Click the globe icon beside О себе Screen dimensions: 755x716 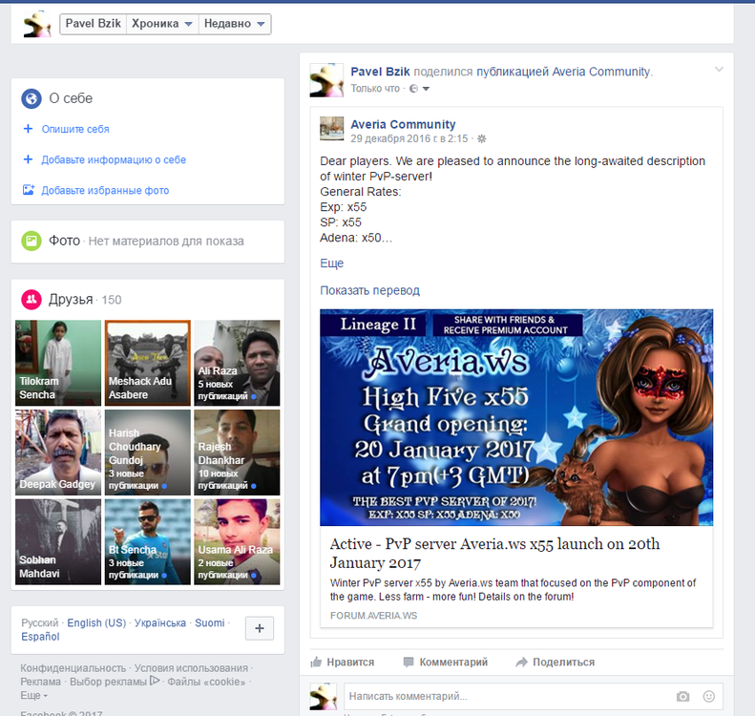coord(31,98)
